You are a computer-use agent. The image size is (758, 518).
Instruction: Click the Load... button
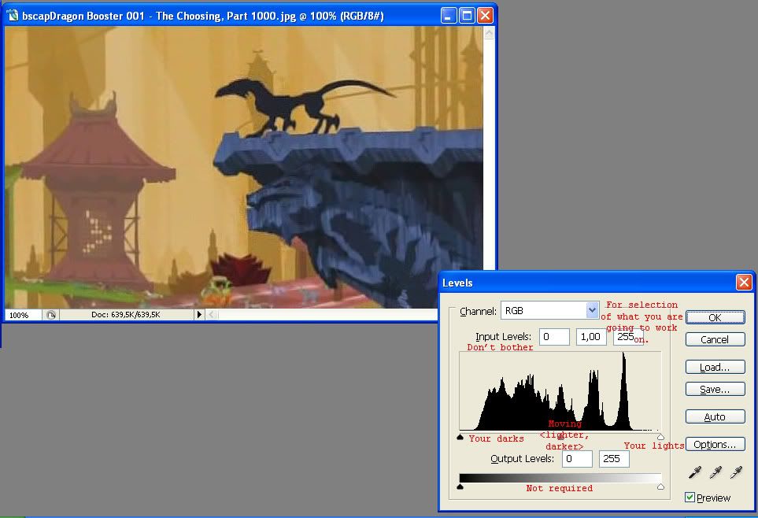[715, 367]
